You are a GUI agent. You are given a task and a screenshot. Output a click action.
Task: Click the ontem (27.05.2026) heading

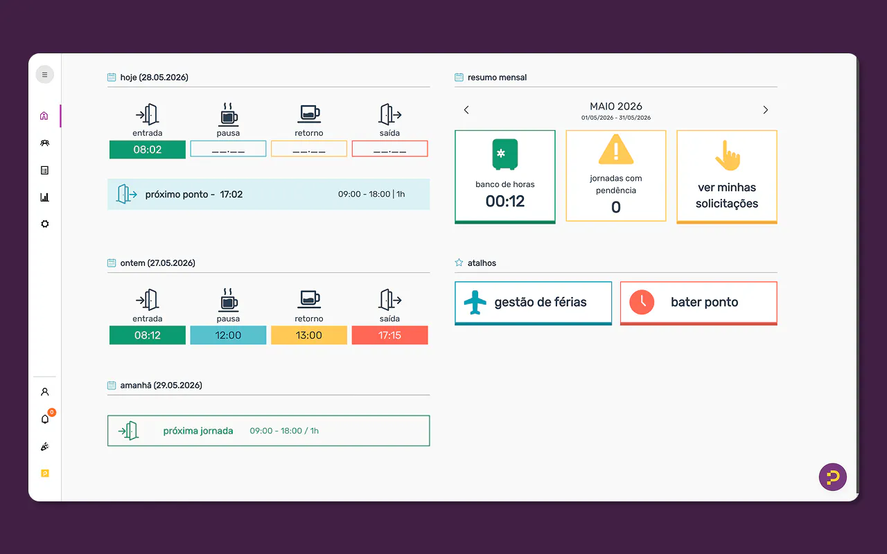click(158, 263)
